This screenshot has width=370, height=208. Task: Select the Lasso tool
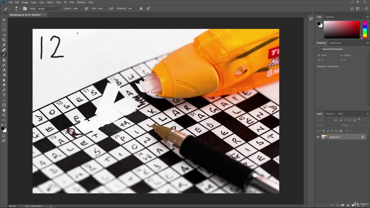4,30
